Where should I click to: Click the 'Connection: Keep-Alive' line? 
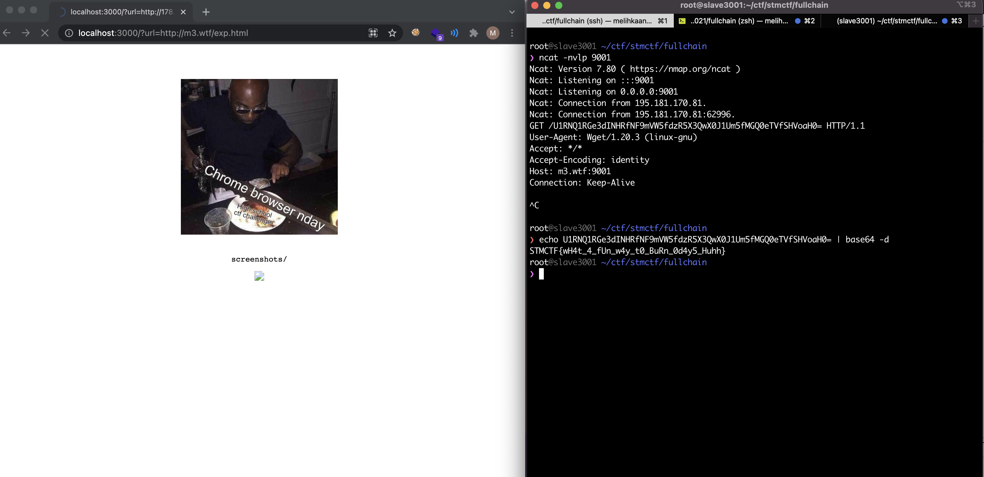click(582, 183)
